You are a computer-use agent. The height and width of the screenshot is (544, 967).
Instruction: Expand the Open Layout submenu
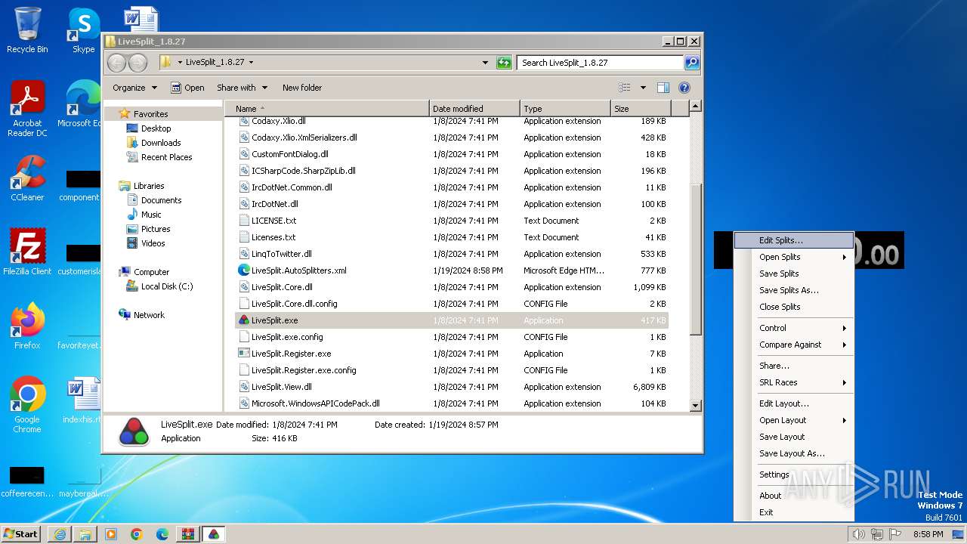(x=793, y=420)
